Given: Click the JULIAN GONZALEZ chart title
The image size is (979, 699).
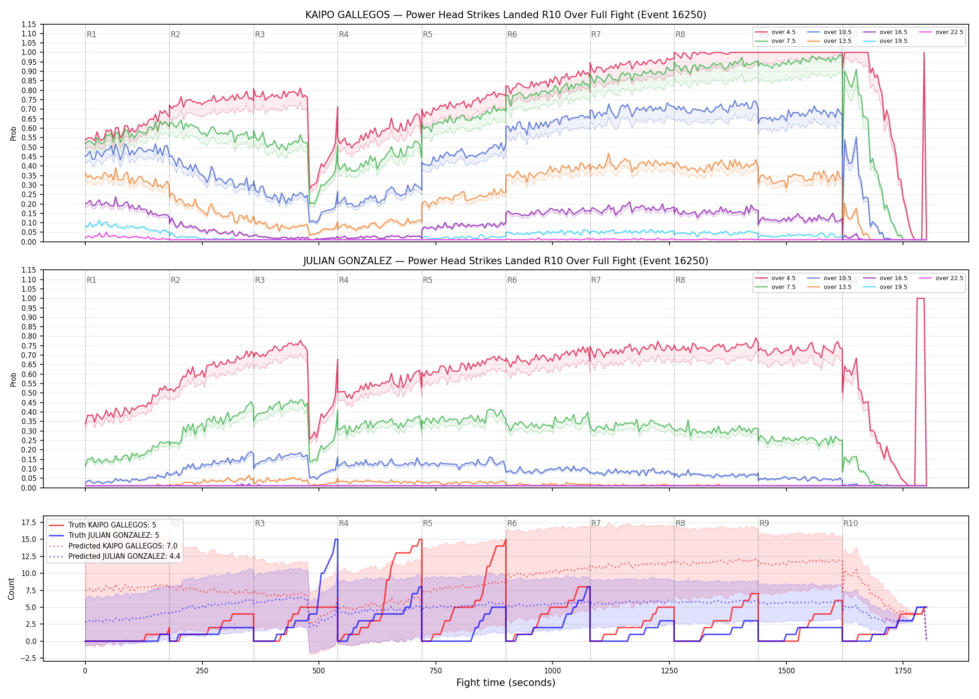Looking at the screenshot, I should 506,261.
